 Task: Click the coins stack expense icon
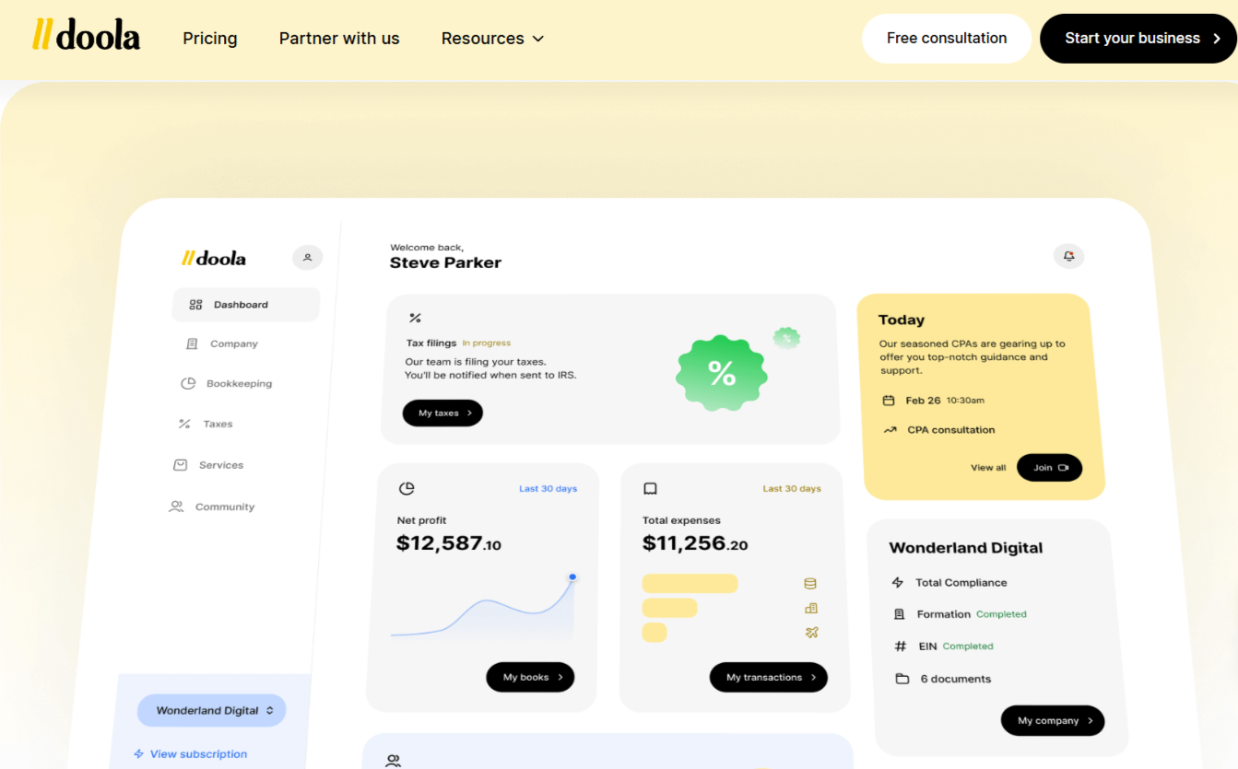[x=810, y=583]
